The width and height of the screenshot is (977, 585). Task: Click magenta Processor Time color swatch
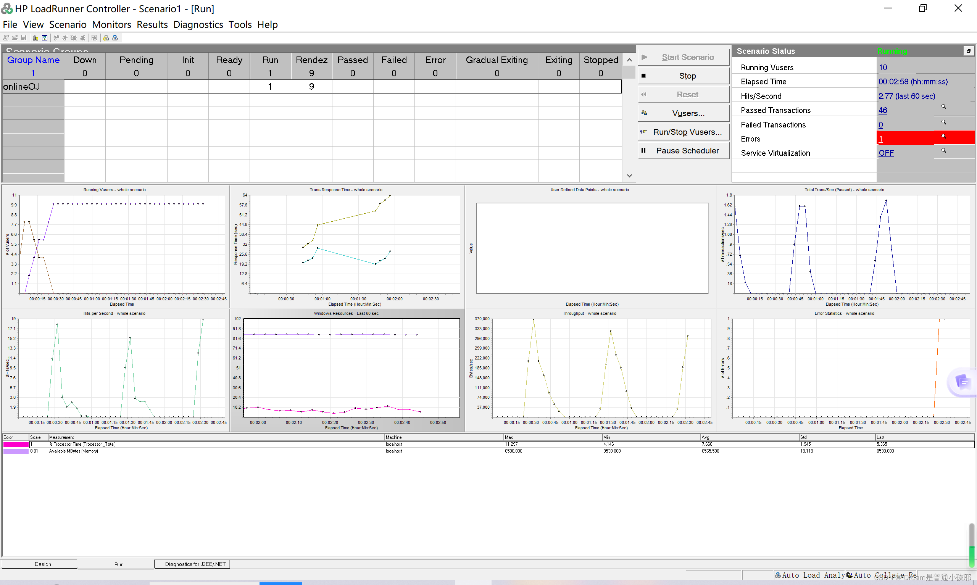pyautogui.click(x=16, y=444)
